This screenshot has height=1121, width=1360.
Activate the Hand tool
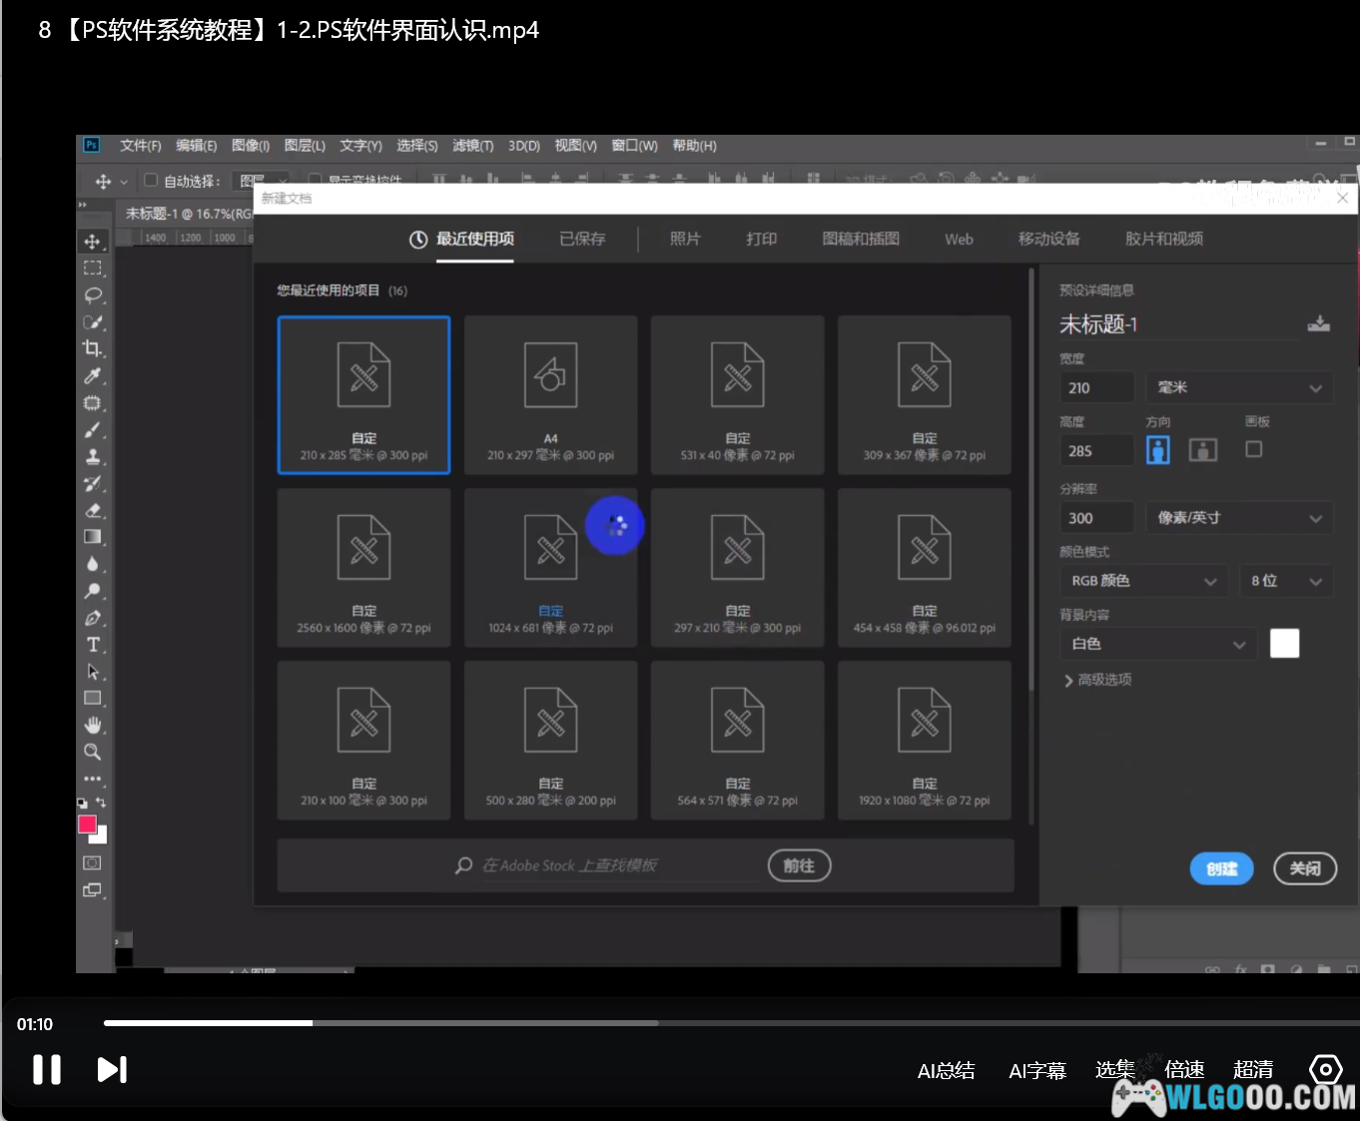click(x=93, y=725)
